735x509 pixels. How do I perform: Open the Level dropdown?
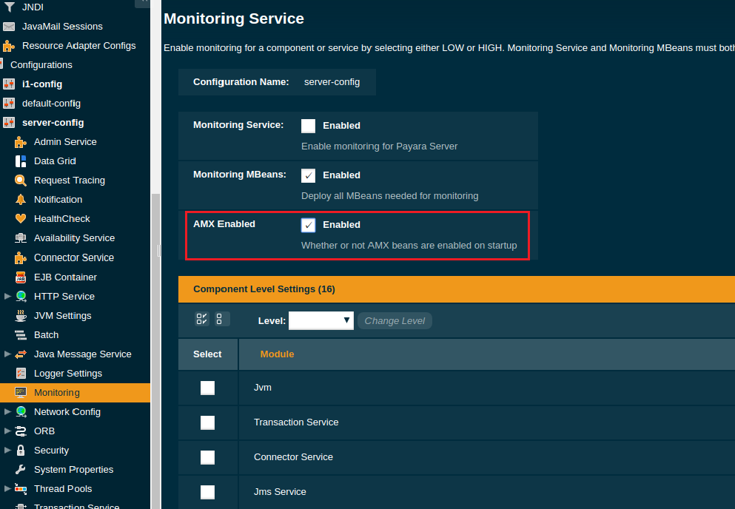click(x=320, y=320)
